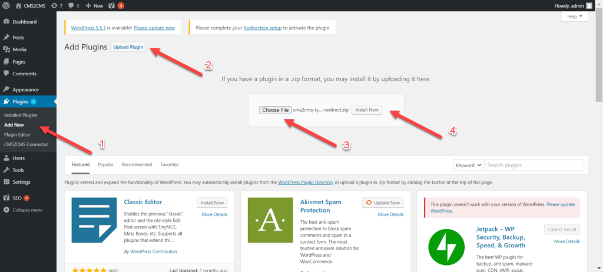Open the Redirection setup link
The image size is (603, 272).
(263, 28)
